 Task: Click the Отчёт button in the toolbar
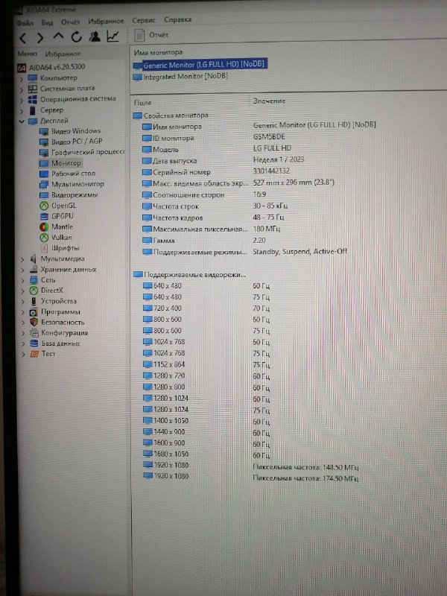point(153,35)
